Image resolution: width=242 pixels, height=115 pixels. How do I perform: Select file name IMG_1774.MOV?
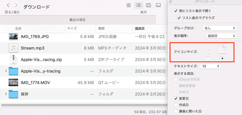pyautogui.click(x=35, y=83)
